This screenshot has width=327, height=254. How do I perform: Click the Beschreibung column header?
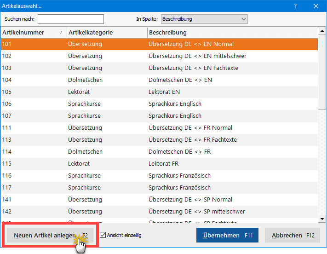coord(232,33)
